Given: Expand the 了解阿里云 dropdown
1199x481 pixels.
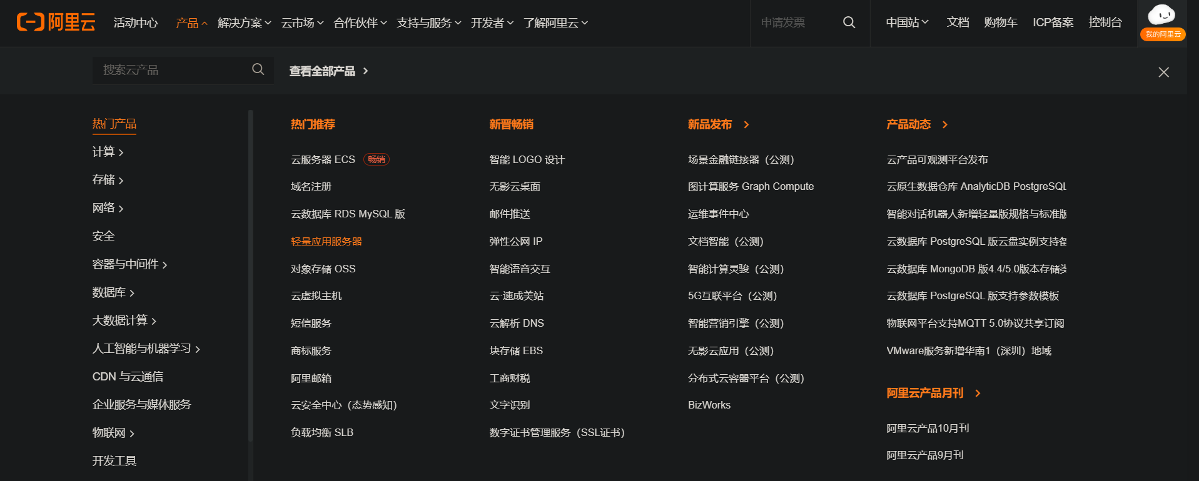Looking at the screenshot, I should tap(556, 23).
